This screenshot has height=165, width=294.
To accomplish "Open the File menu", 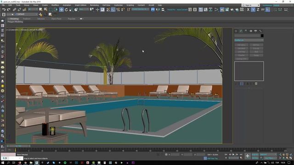I will tap(3, 5).
